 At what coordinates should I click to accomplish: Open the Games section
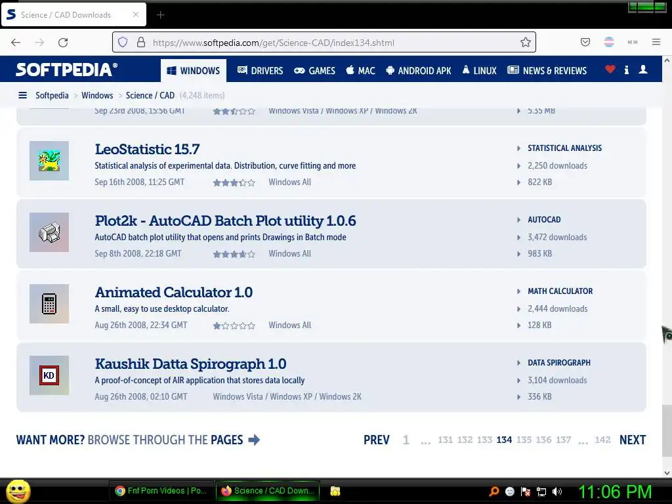tap(314, 71)
